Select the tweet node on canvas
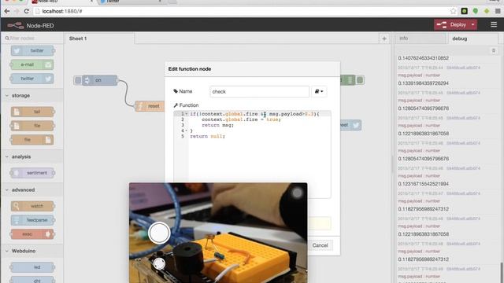 coord(350,125)
